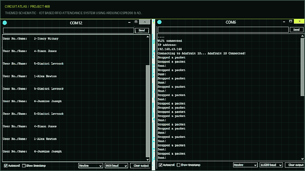Click the scroll up arrow in COM12 output
The image size is (305, 171).
pyautogui.click(x=148, y=37)
